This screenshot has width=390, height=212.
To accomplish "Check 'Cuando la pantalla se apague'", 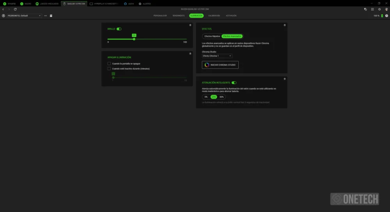I will (109, 64).
